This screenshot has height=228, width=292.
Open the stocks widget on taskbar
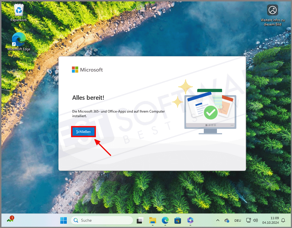[11, 219]
